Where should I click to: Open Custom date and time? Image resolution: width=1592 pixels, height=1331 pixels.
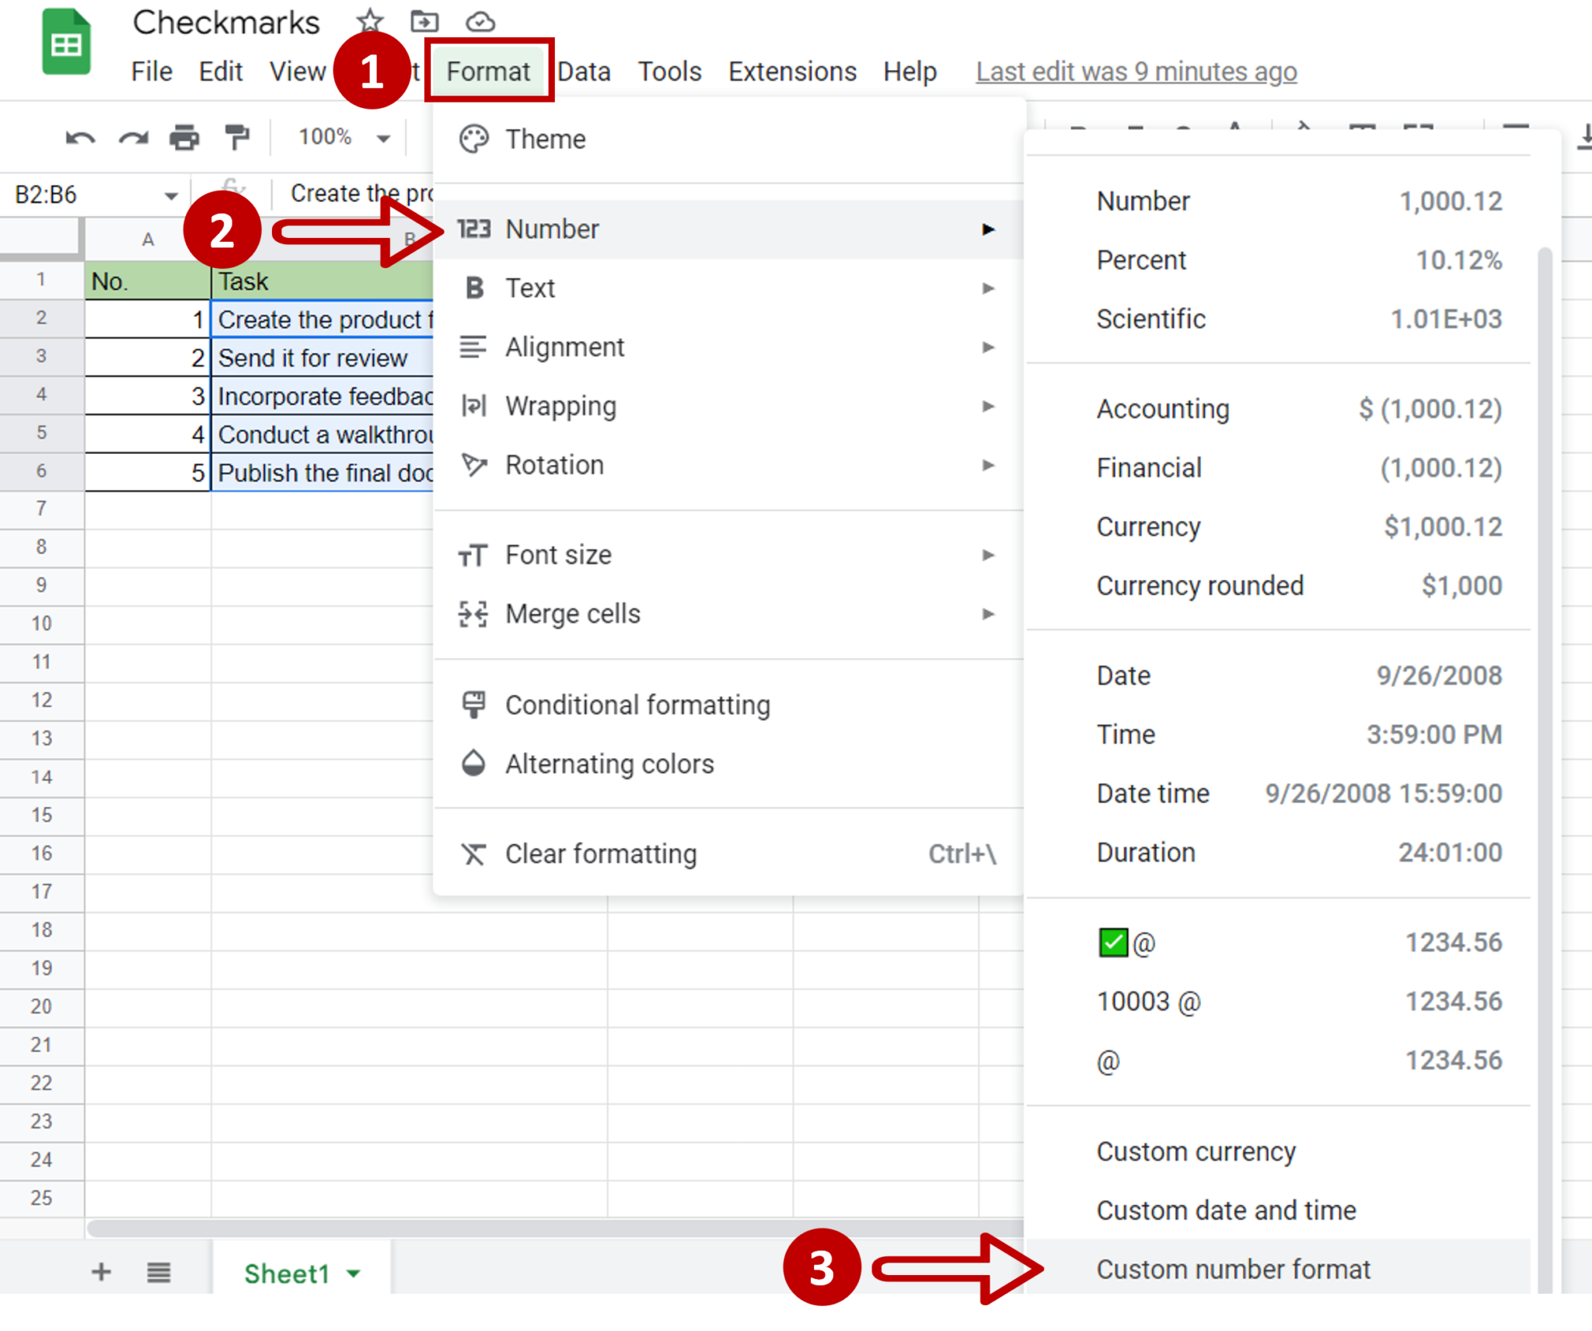(x=1279, y=1210)
